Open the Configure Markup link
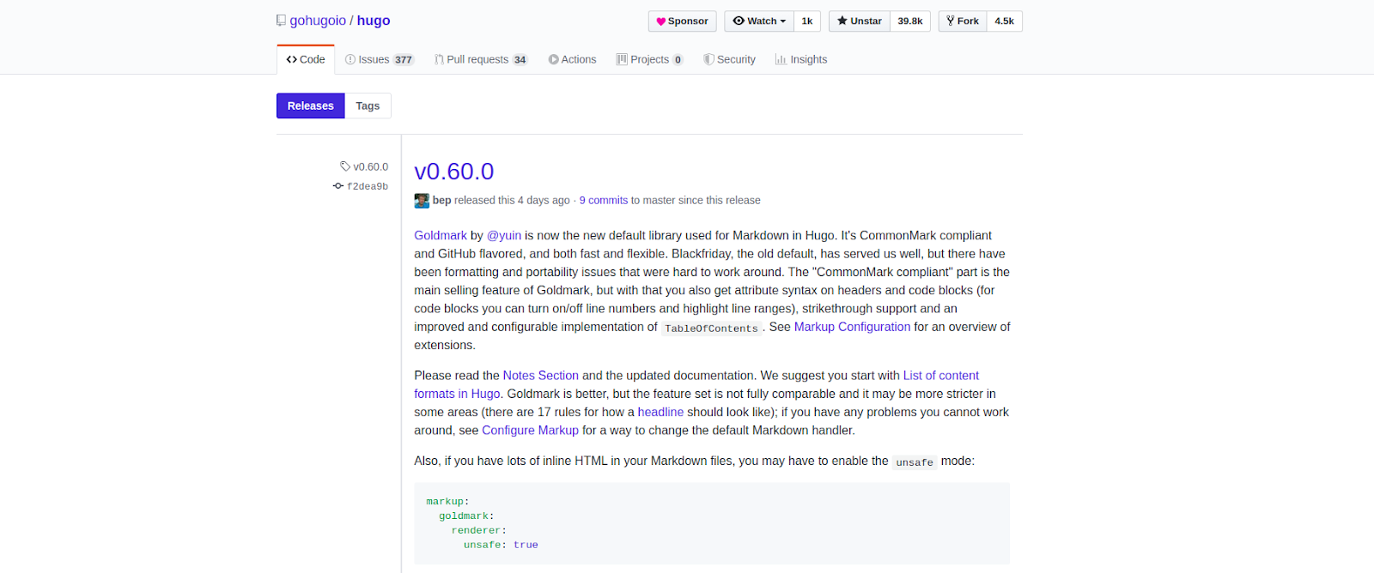 click(x=530, y=431)
